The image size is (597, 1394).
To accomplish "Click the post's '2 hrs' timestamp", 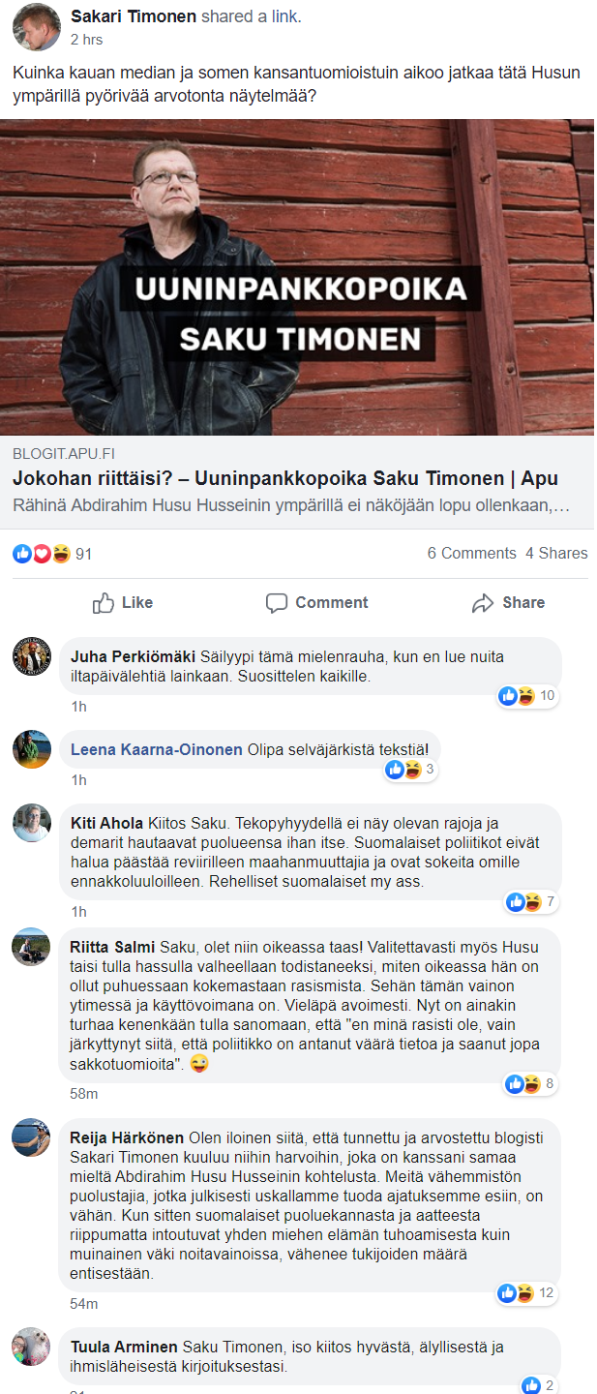I will point(87,40).
